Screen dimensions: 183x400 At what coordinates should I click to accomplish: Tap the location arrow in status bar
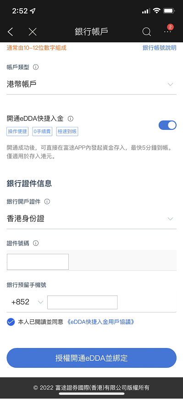[x=33, y=11]
